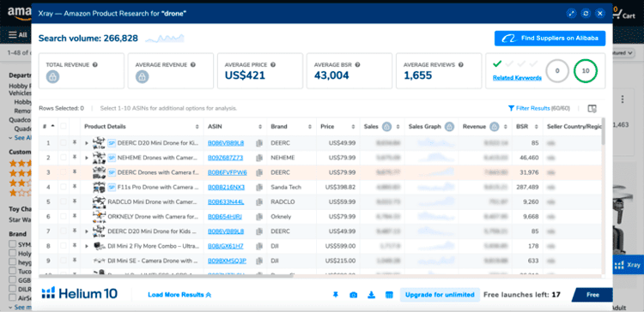This screenshot has height=312, width=644.
Task: Open Amazon All hamburger menu
Action: coord(18,34)
